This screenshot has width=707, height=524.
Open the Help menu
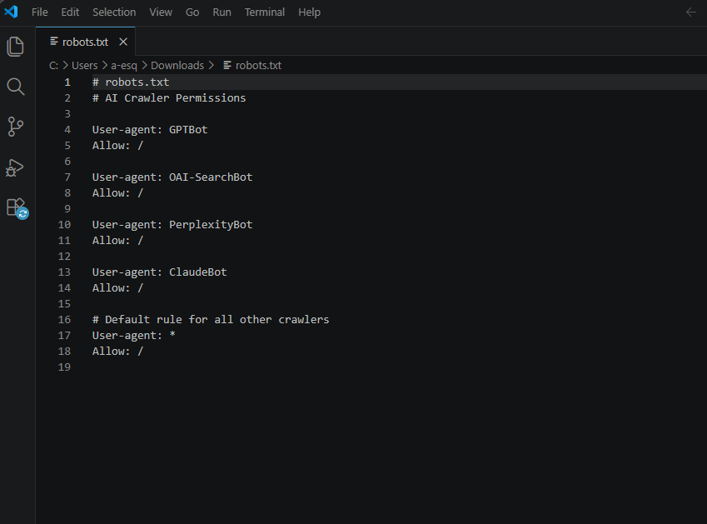click(x=309, y=12)
